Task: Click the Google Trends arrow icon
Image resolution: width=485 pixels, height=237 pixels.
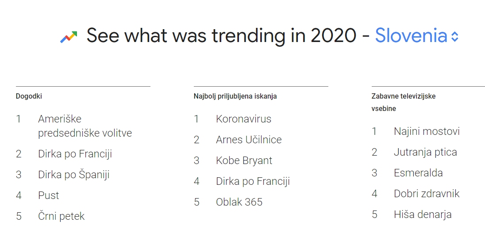Action: [x=69, y=37]
